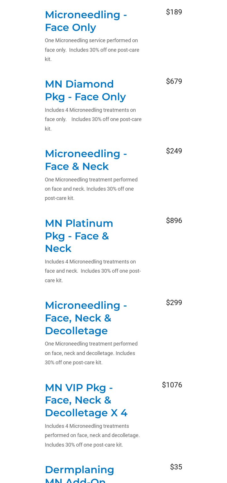
Task: Select the $299 price label
Action: pos(174,302)
